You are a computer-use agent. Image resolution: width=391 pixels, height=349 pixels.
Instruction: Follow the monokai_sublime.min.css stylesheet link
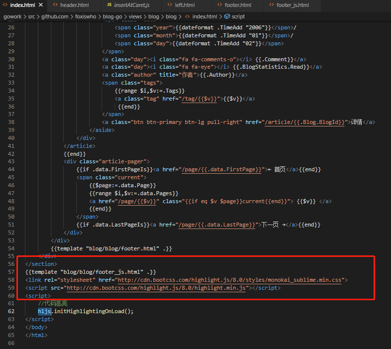pos(230,280)
